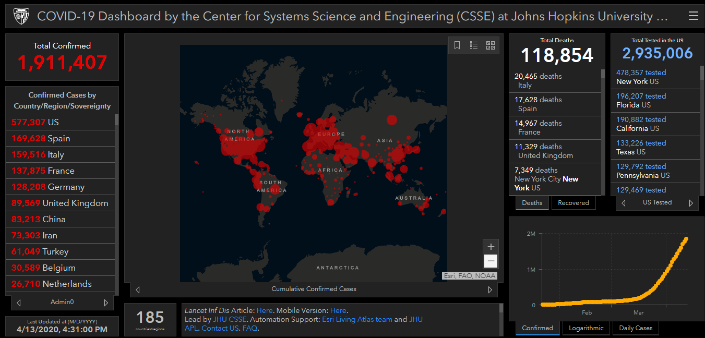Select the 73,303 Iran row
Screen dimensions: 705x338
point(60,235)
